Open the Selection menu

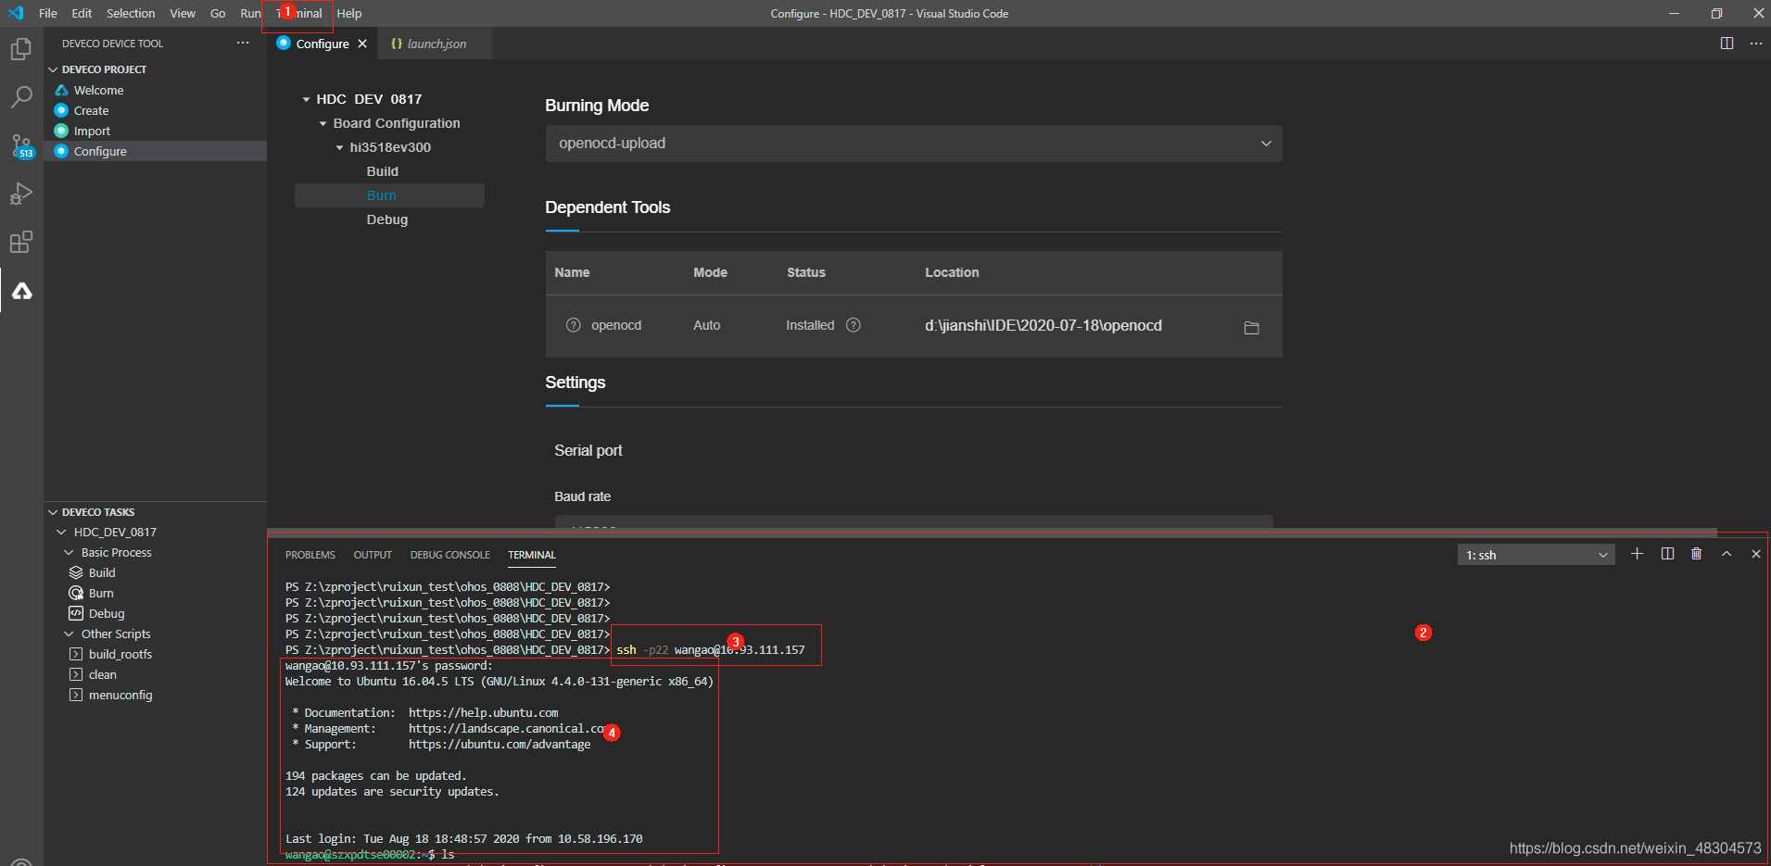(x=131, y=13)
